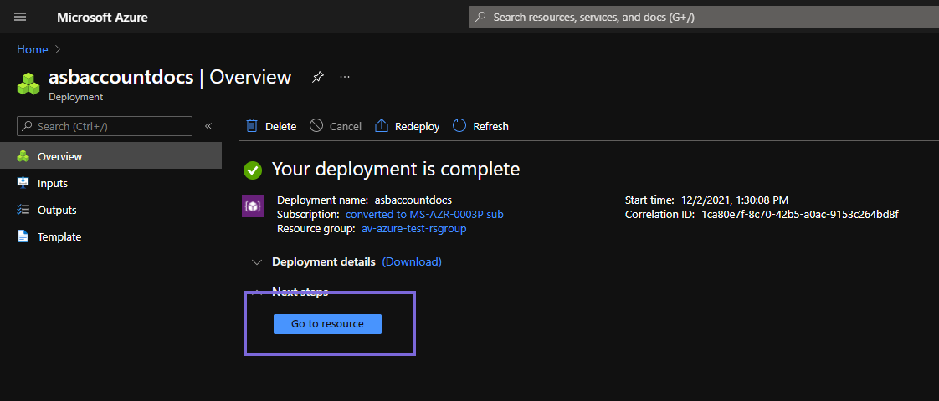Click the Cancel circle-slash icon
This screenshot has width=939, height=401.
click(x=316, y=126)
